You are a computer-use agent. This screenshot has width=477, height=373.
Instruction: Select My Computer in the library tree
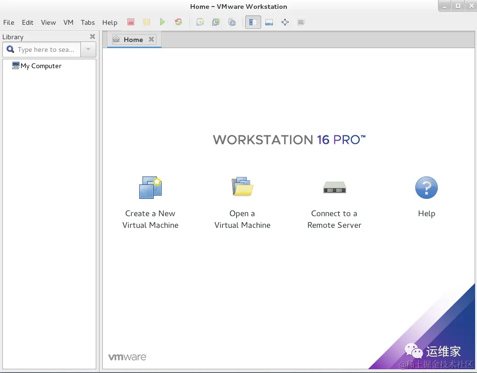click(x=37, y=66)
